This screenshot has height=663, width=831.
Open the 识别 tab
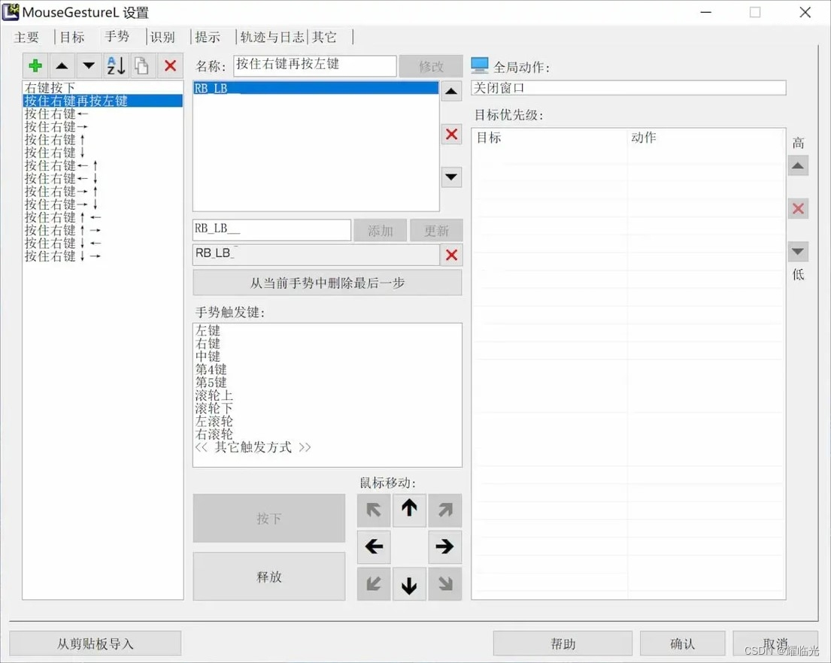(x=162, y=37)
